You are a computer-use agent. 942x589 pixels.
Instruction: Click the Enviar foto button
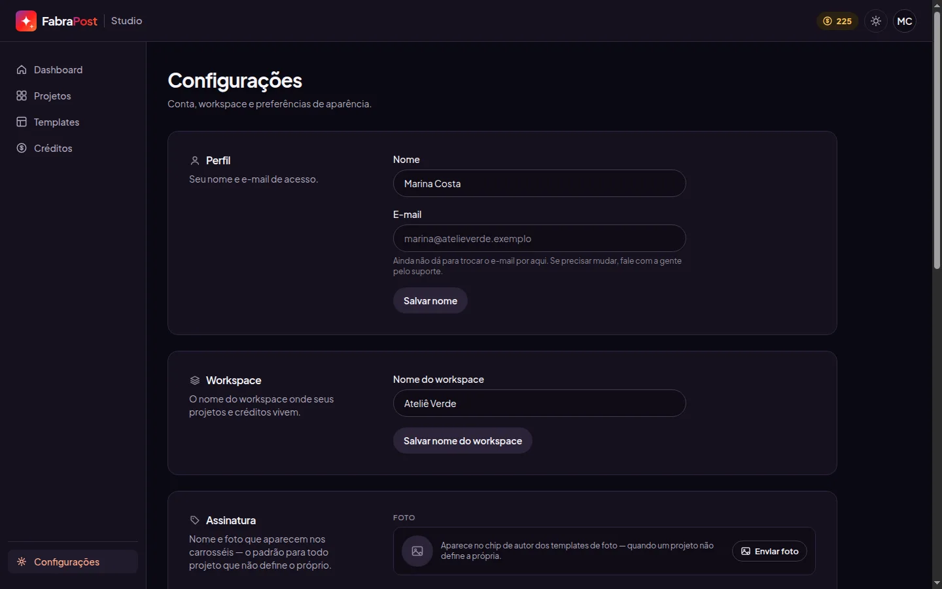(769, 551)
